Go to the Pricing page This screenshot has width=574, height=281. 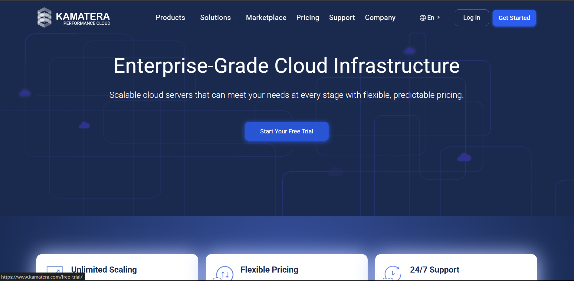tap(307, 18)
